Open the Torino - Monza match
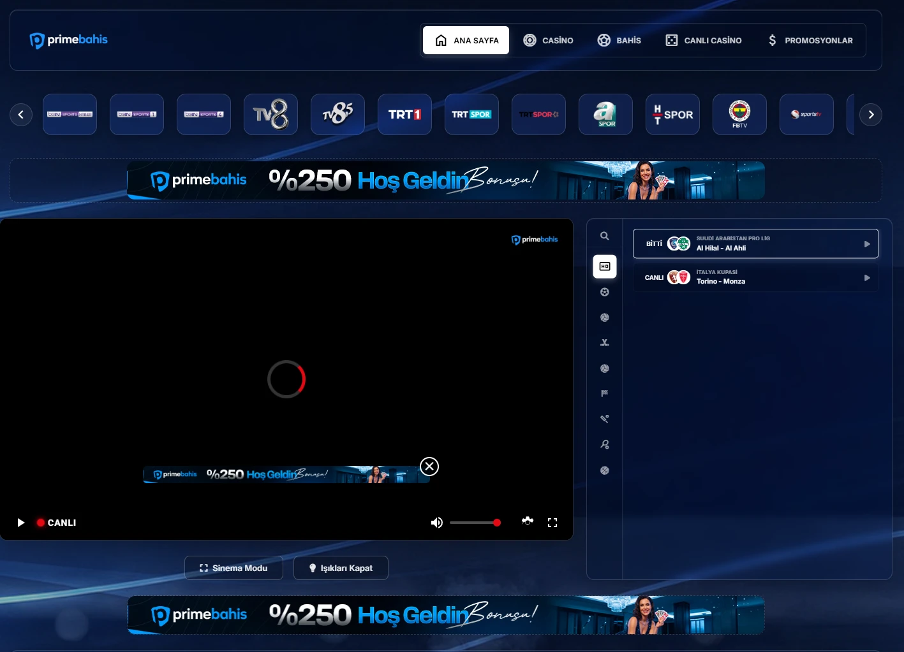The height and width of the screenshot is (652, 904). click(755, 277)
